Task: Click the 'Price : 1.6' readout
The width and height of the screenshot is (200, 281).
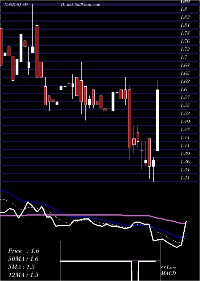Action: 24,251
